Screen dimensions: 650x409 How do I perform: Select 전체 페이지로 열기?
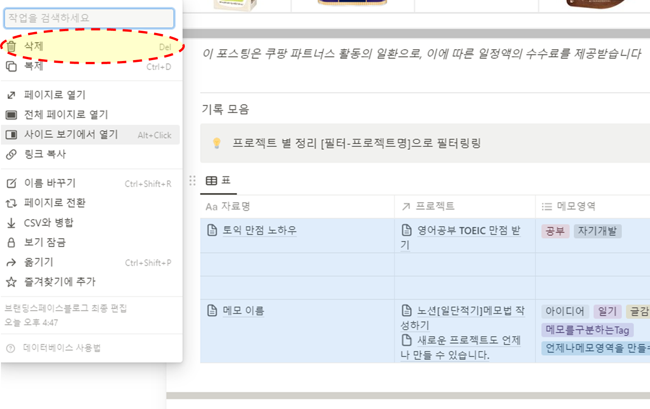click(90, 115)
